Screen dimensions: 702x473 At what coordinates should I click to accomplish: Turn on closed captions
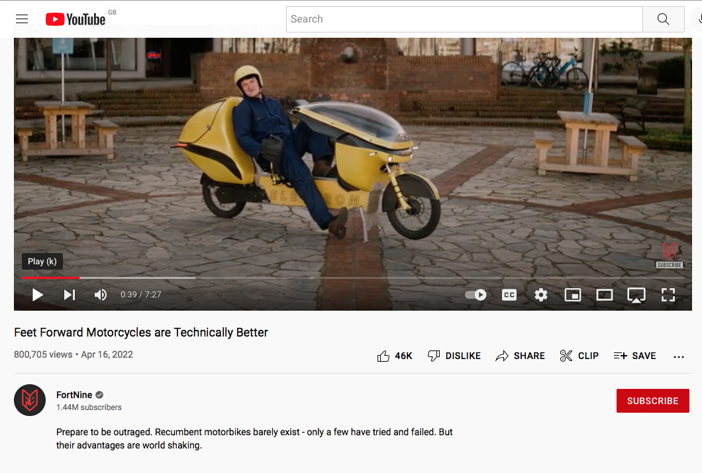point(509,295)
